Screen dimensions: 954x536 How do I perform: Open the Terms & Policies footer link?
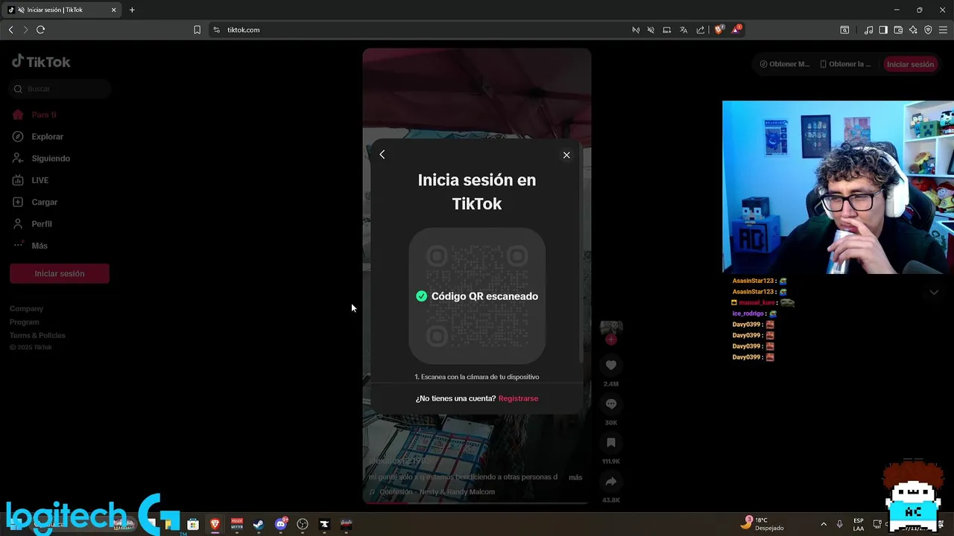37,335
